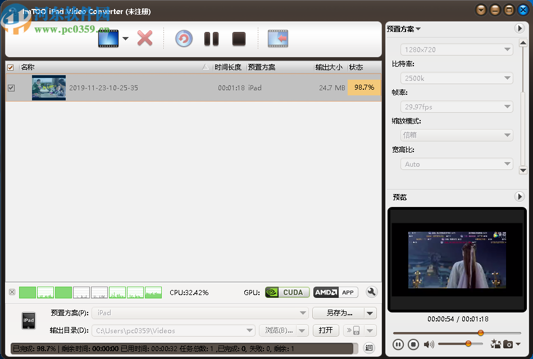Viewport: 533px width, 359px height.
Task: Take a snapshot with the camera icon
Action: click(x=509, y=344)
